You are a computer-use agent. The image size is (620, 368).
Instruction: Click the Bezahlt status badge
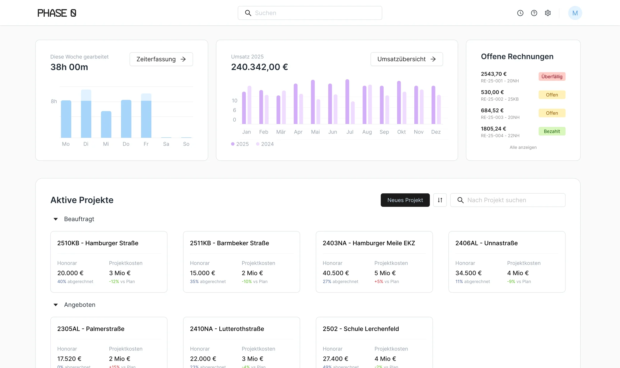coord(552,131)
